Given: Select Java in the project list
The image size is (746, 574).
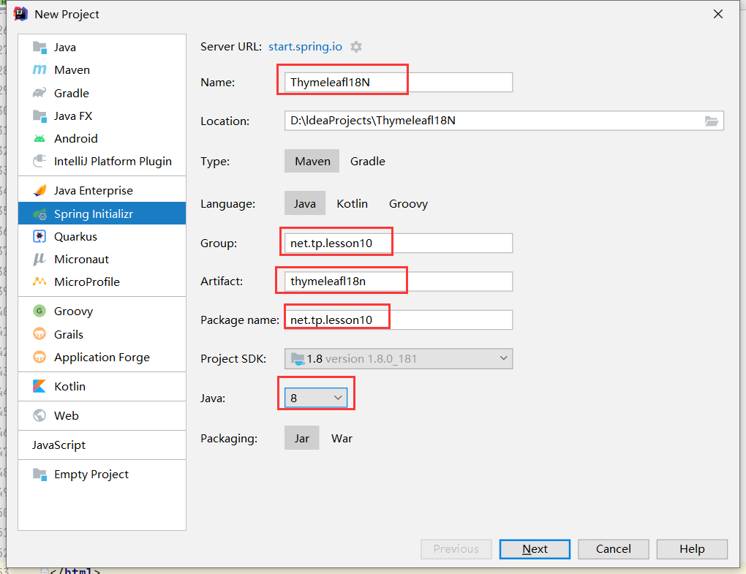Looking at the screenshot, I should (x=102, y=48).
